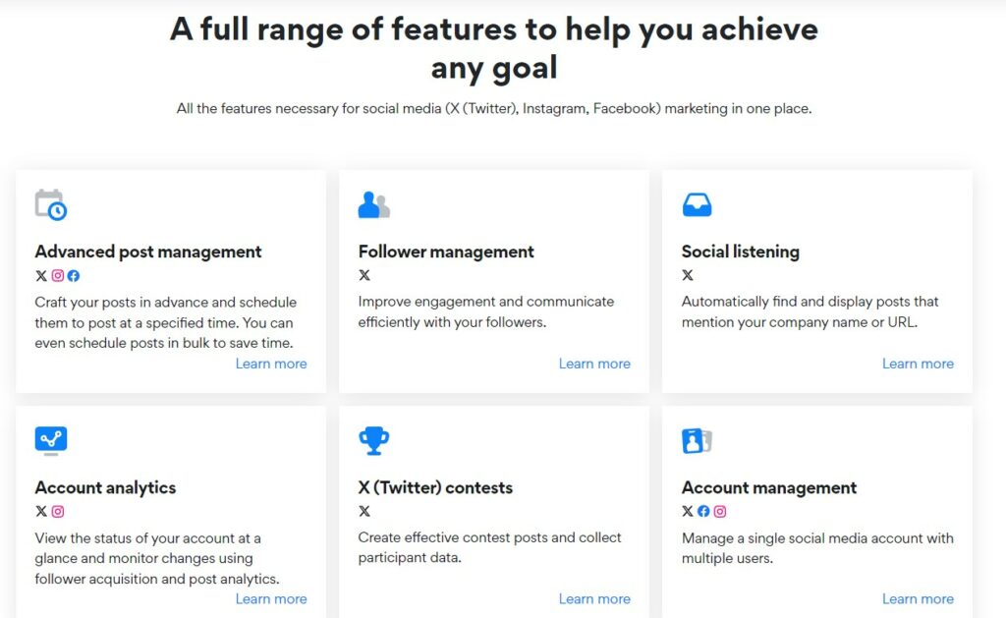This screenshot has height=618, width=1006.
Task: Open Learn more for X (Twitter) contests
Action: 594,598
